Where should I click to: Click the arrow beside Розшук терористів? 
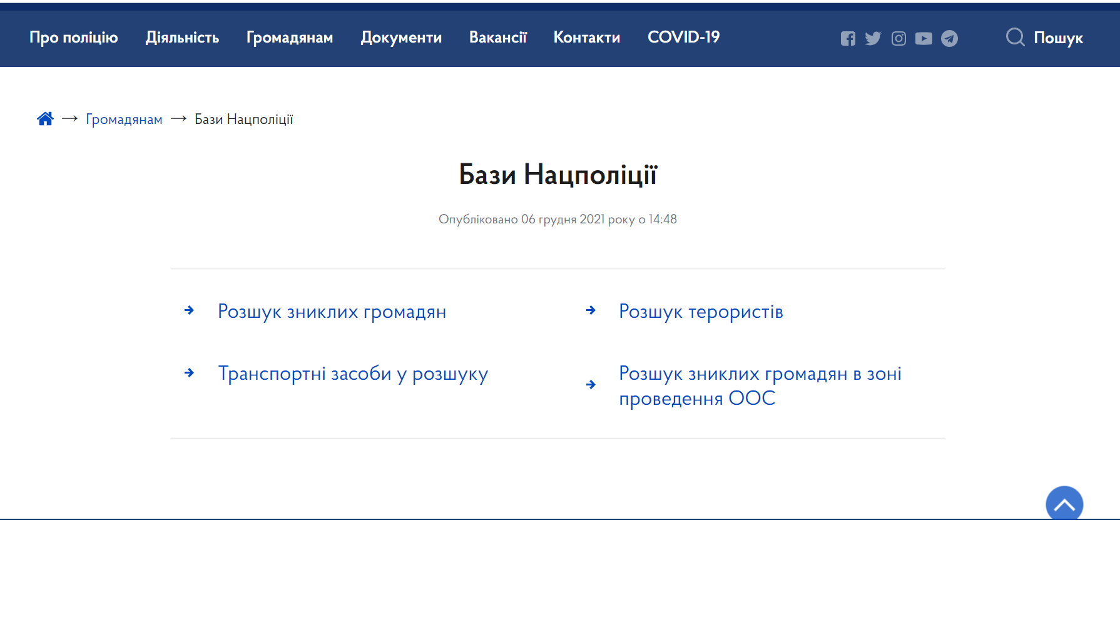click(x=591, y=310)
